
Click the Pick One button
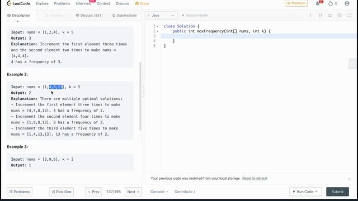tap(62, 192)
